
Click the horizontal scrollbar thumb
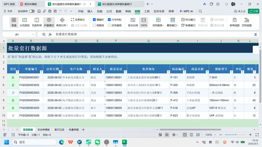[190, 129]
